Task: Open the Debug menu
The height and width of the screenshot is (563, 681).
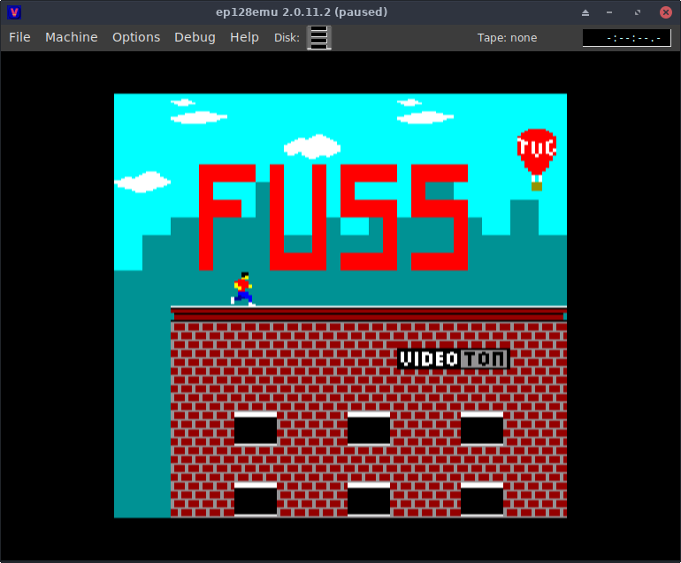Action: pyautogui.click(x=195, y=37)
